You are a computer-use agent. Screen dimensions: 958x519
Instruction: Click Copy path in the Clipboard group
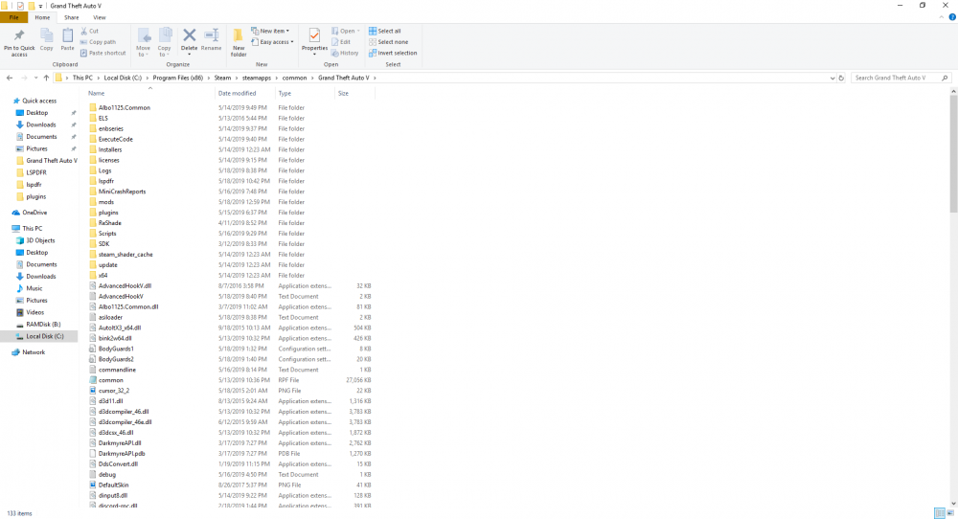tap(98, 42)
